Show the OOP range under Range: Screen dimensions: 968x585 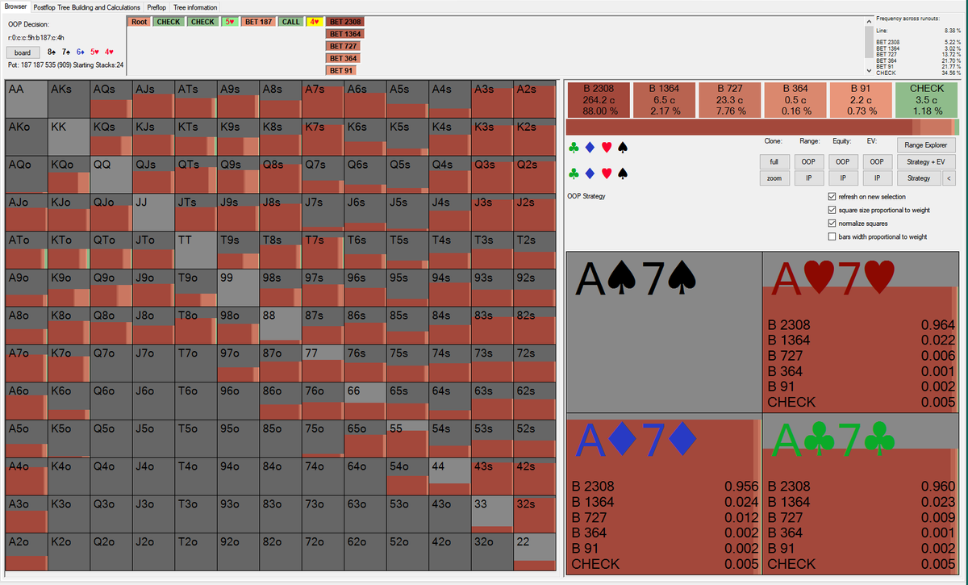coord(809,162)
